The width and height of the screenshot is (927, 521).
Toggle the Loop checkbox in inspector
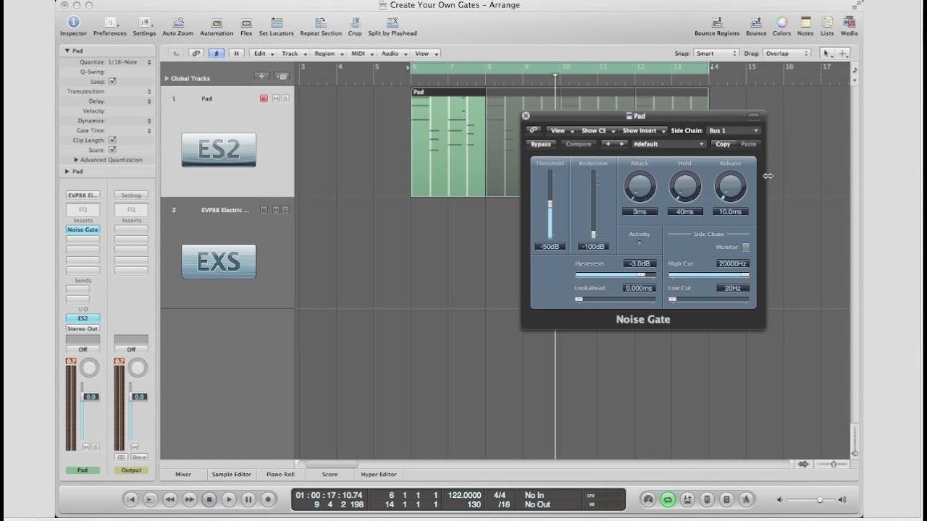pos(112,82)
